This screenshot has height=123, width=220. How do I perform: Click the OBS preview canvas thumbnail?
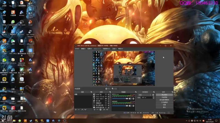pos(124,68)
